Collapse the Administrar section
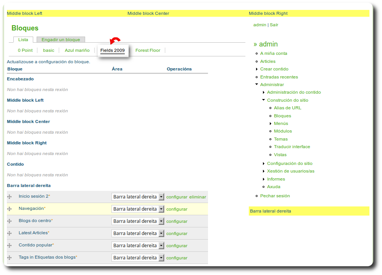 pyautogui.click(x=257, y=84)
